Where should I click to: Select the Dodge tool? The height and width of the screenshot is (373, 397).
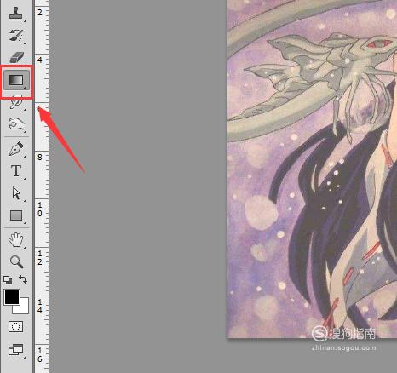[16, 124]
